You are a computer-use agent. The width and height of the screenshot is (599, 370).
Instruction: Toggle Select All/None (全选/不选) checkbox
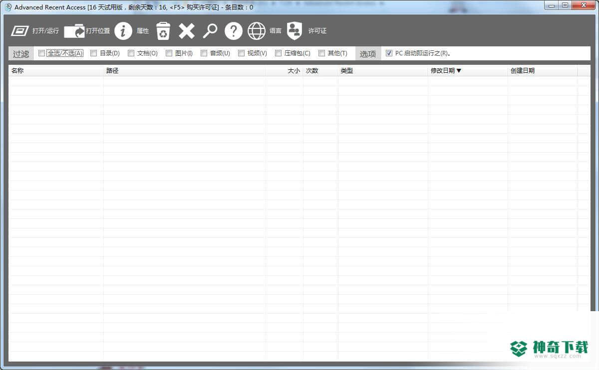[x=41, y=53]
